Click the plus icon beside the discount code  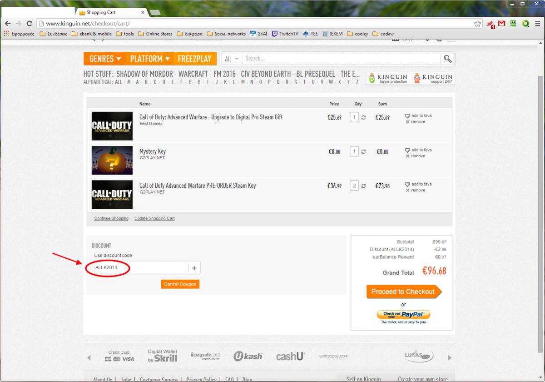194,268
